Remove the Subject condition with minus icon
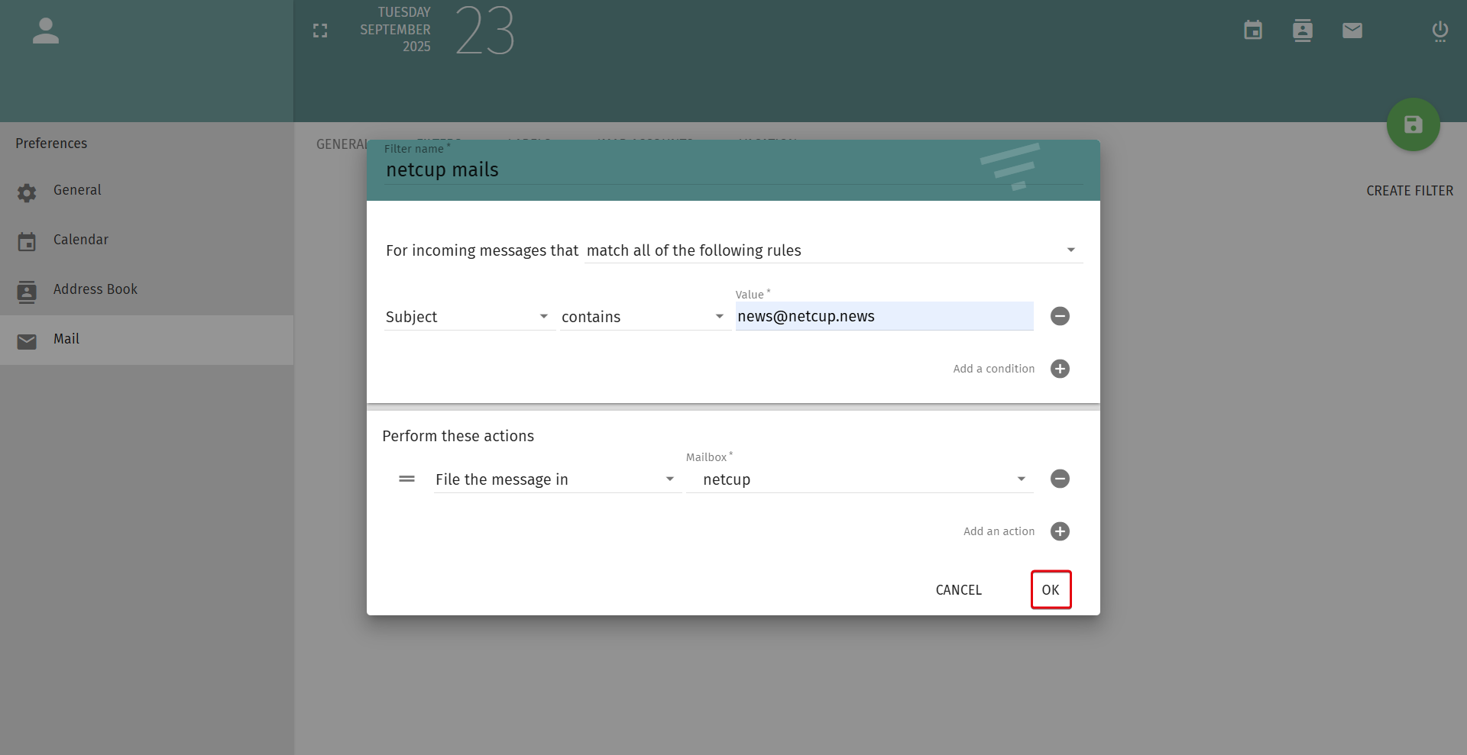The image size is (1467, 755). [1060, 316]
